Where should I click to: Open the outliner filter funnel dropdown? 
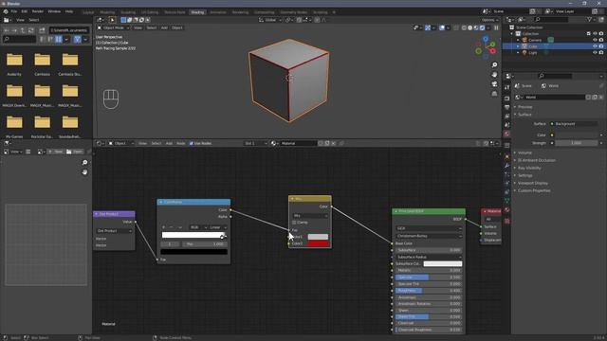tap(591, 19)
